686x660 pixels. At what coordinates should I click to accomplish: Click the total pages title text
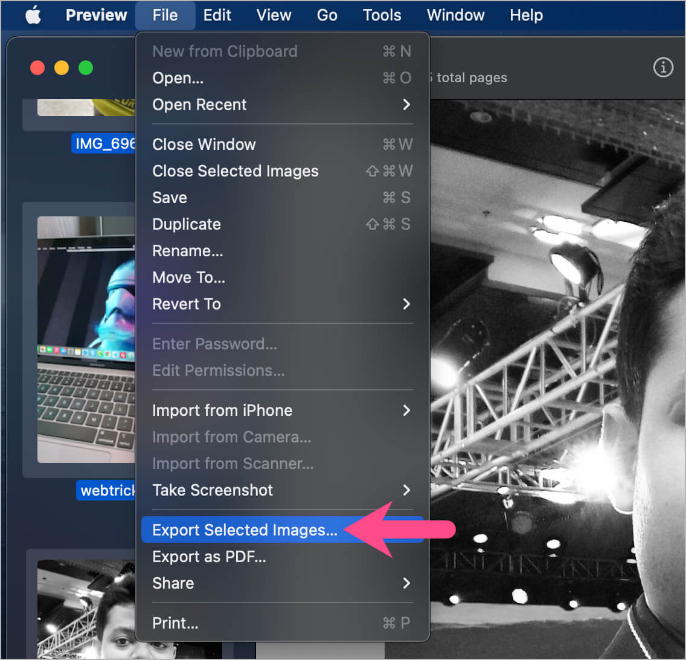pos(469,78)
